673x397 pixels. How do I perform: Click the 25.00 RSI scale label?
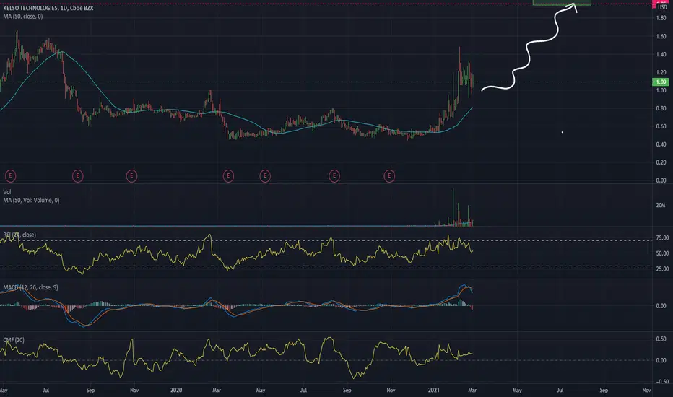click(x=662, y=269)
